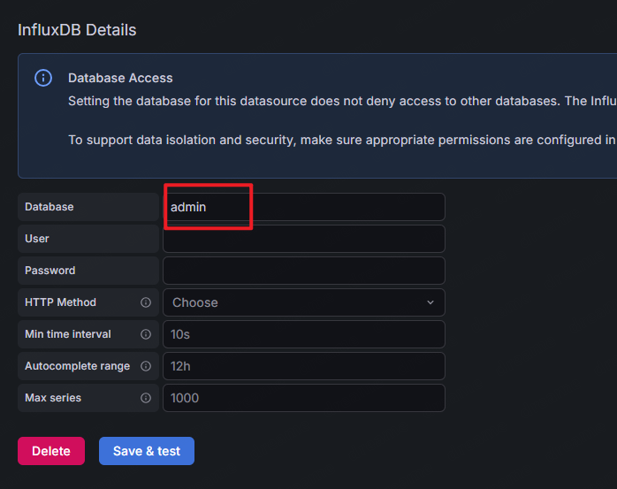Screen dimensions: 617x489
Task: Click the Autocomplete range label text
Action: [77, 366]
